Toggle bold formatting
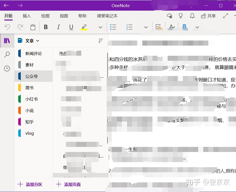Screen dimensions: 236x192 46,27
